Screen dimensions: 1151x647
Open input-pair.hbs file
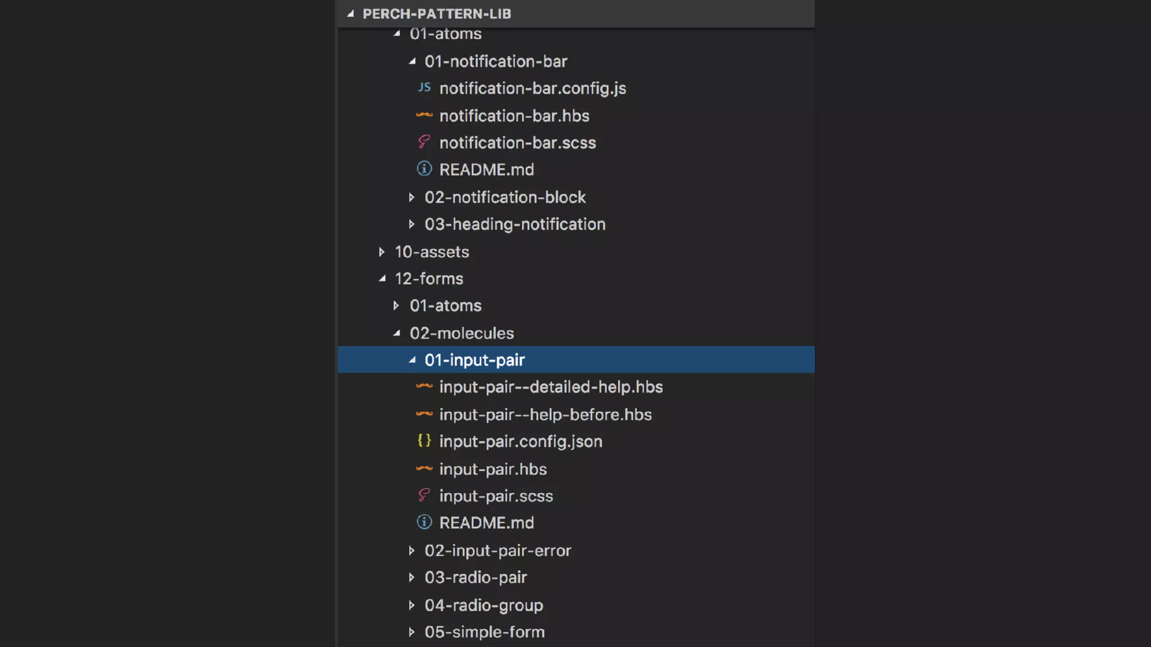(492, 469)
